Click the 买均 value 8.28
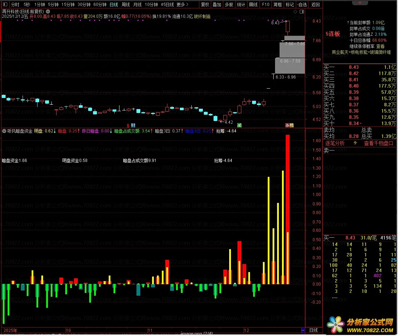The height and width of the screenshot is (336, 399). pos(354,136)
